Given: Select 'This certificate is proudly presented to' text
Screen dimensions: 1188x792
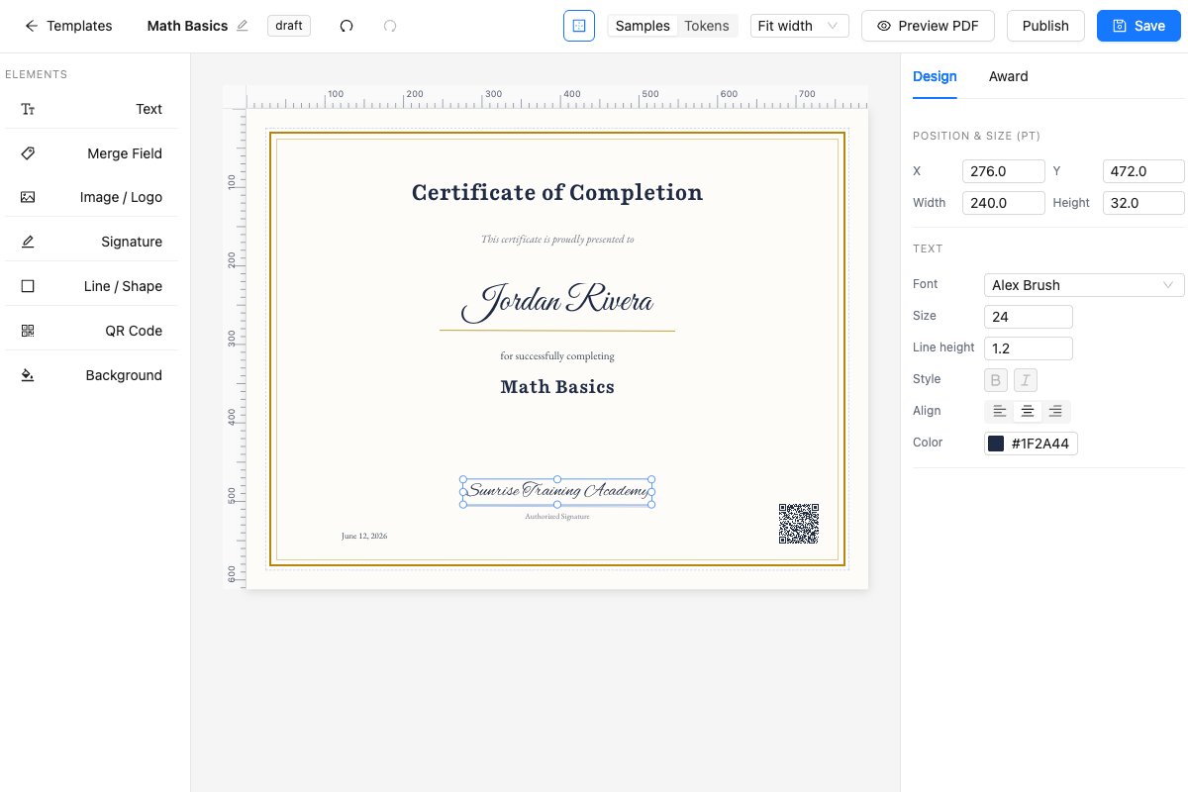Looking at the screenshot, I should [x=557, y=239].
